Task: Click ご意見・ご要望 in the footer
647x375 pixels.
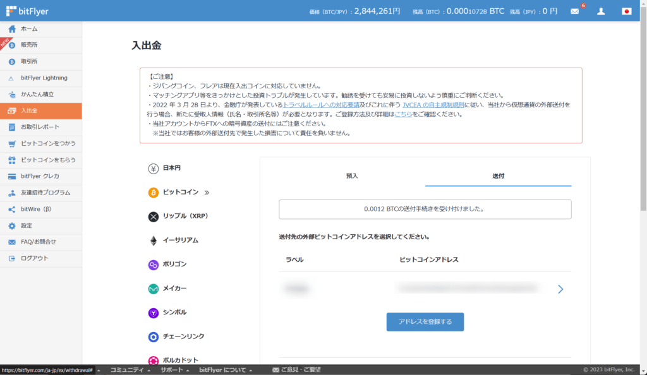Action: click(296, 370)
